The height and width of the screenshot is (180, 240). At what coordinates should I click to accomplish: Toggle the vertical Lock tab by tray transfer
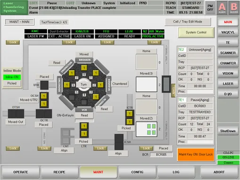point(173,90)
